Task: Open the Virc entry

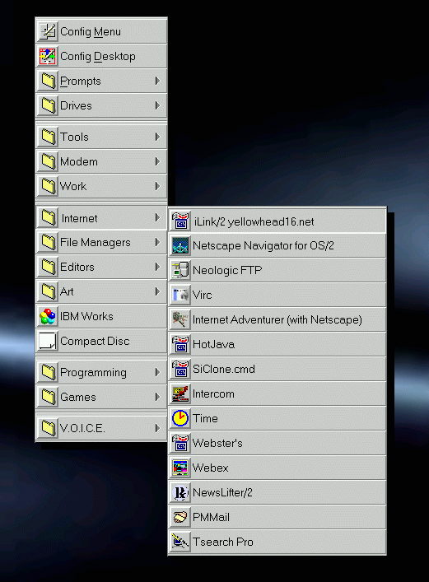Action: coord(277,295)
